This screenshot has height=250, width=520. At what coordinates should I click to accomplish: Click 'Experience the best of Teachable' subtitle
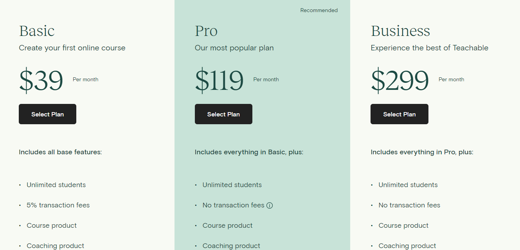pos(430,48)
